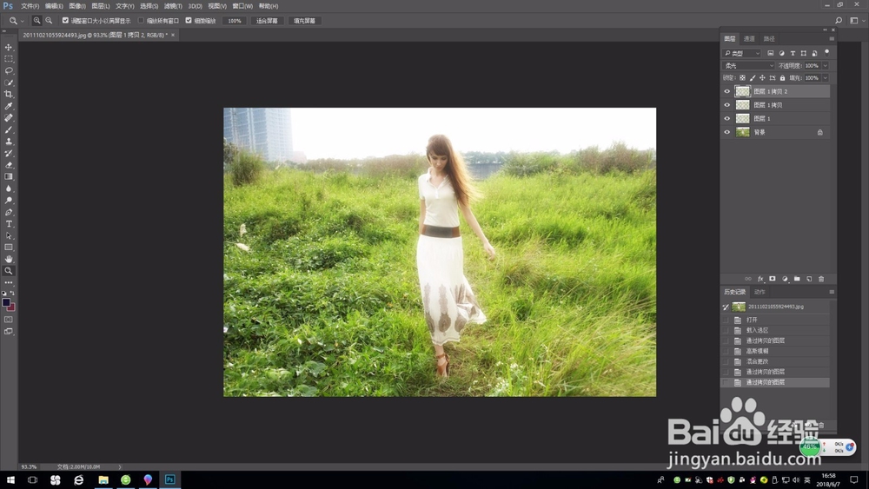Select the Pen tool
This screenshot has height=489, width=869.
(x=9, y=212)
